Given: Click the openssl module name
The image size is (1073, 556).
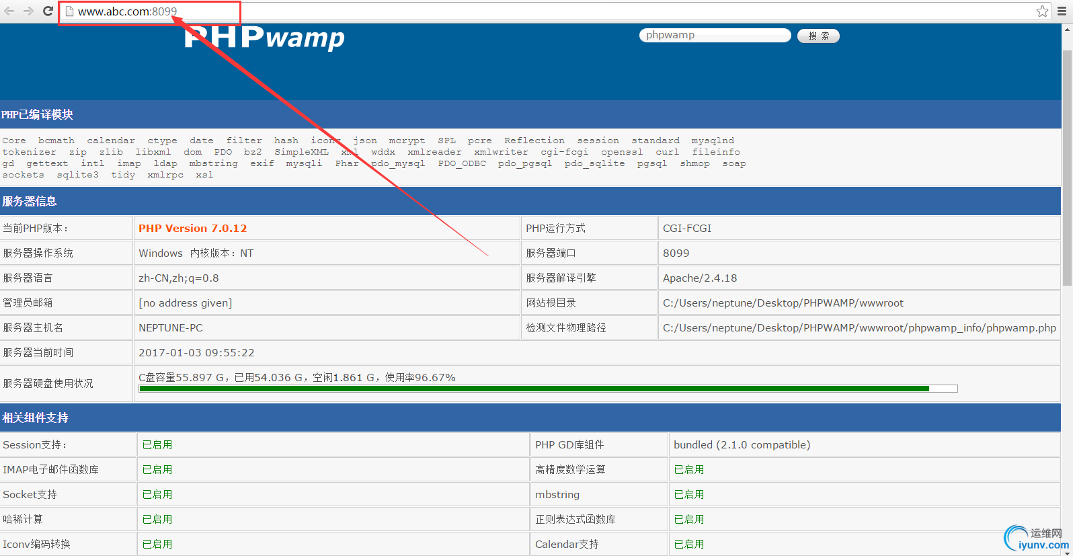Looking at the screenshot, I should click(x=622, y=152).
